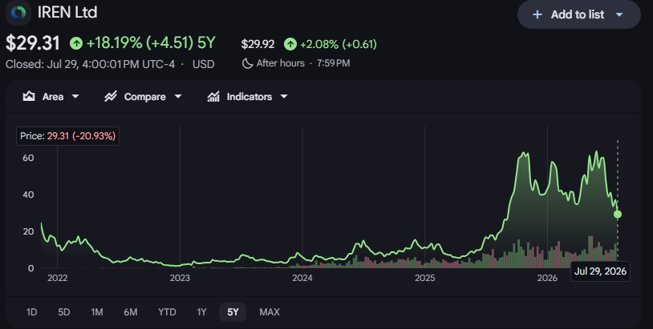Select the active 5Y range tab
Screen dimensions: 653x329
(x=233, y=312)
